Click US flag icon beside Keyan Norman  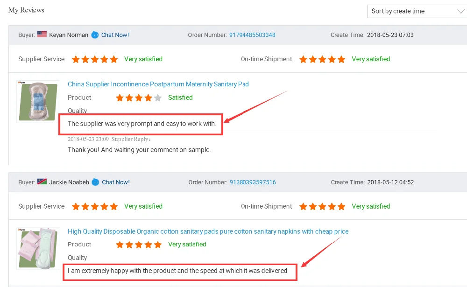point(42,35)
